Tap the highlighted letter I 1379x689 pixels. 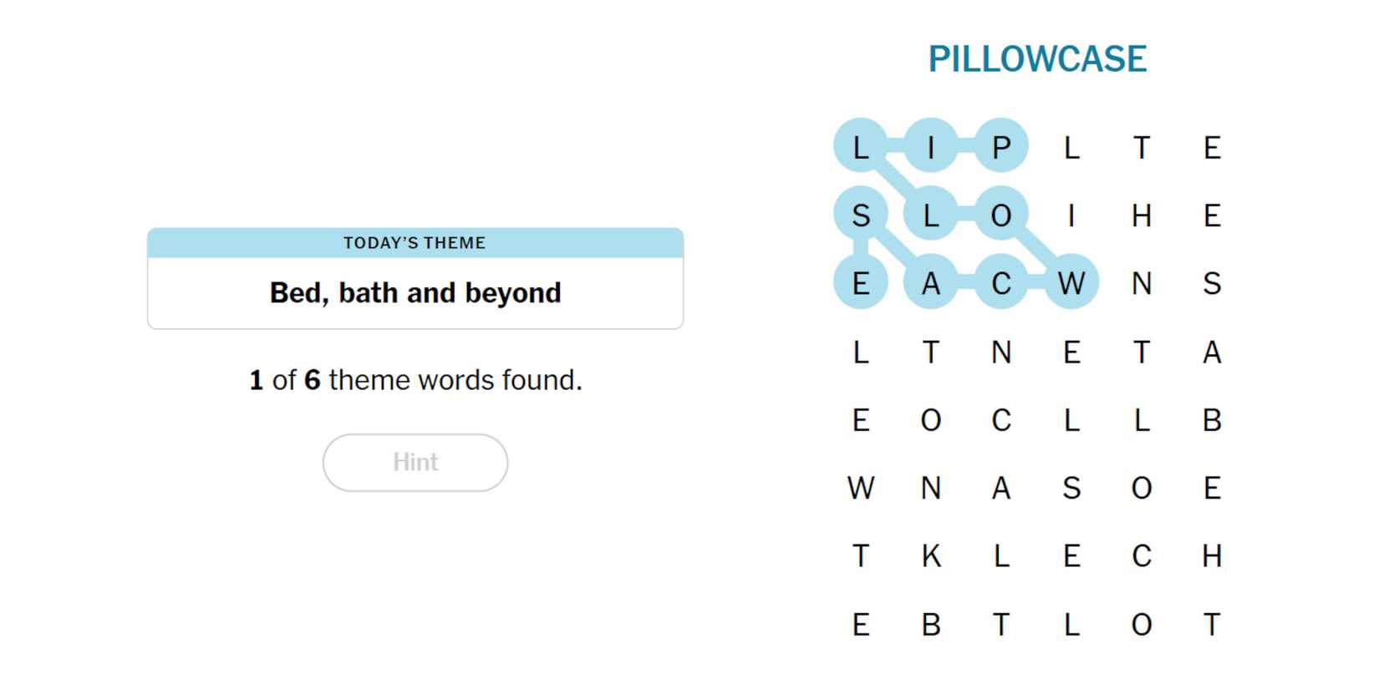(x=930, y=146)
